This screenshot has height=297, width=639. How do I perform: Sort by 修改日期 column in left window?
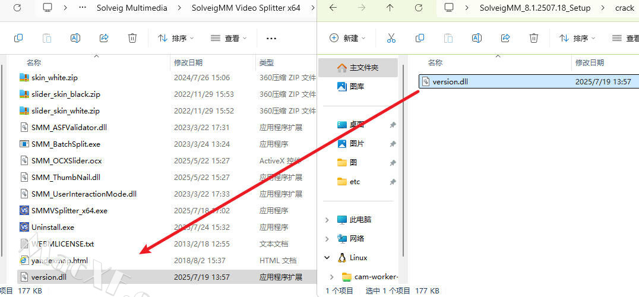[x=188, y=63]
